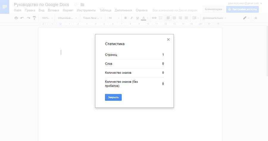268x141 pixels.
Task: Open the Дополнения menu
Action: pos(123,10)
